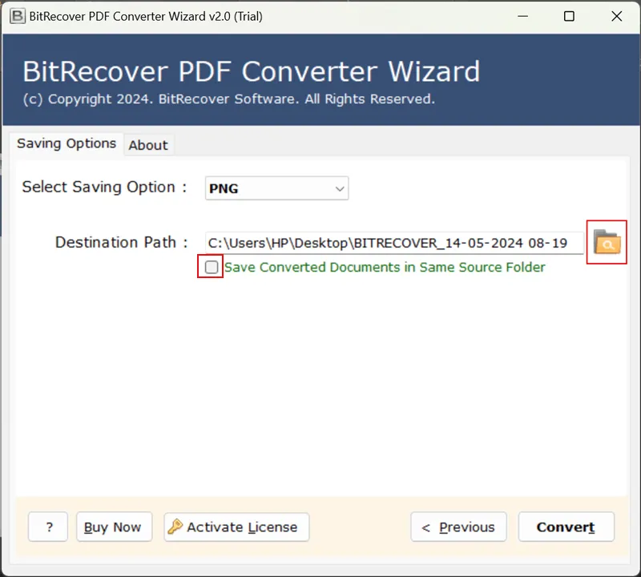Click into the Destination Path text field
The width and height of the screenshot is (641, 577).
[x=393, y=243]
